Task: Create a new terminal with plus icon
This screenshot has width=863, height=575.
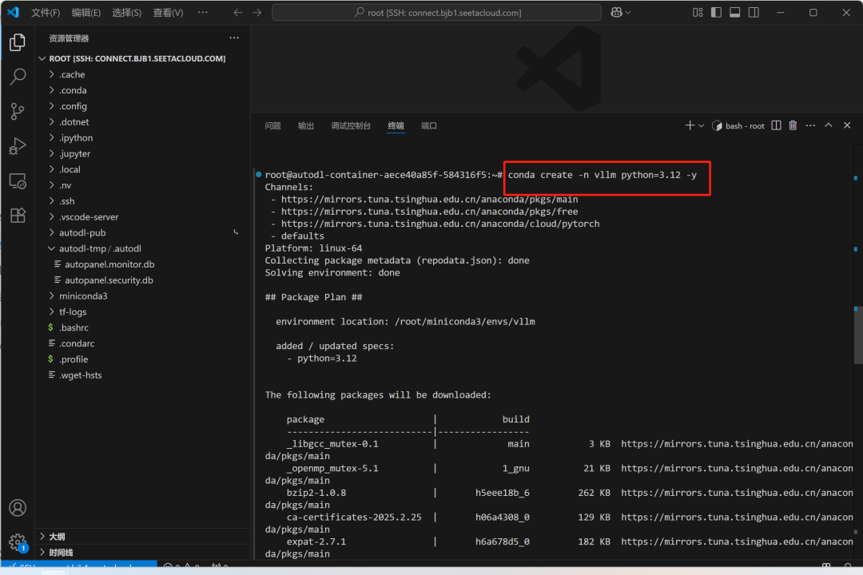Action: 689,125
